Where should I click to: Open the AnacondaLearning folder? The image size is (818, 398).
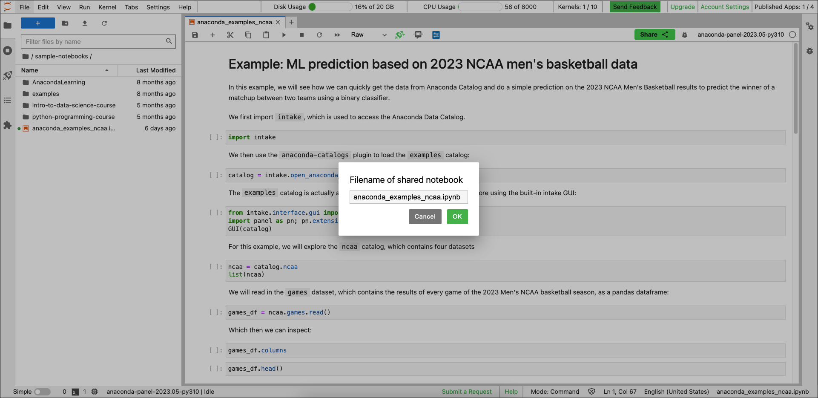(98, 82)
